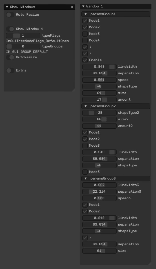
Task: Toggle the AutoResize switch below typeGroups
Action: (10, 57)
